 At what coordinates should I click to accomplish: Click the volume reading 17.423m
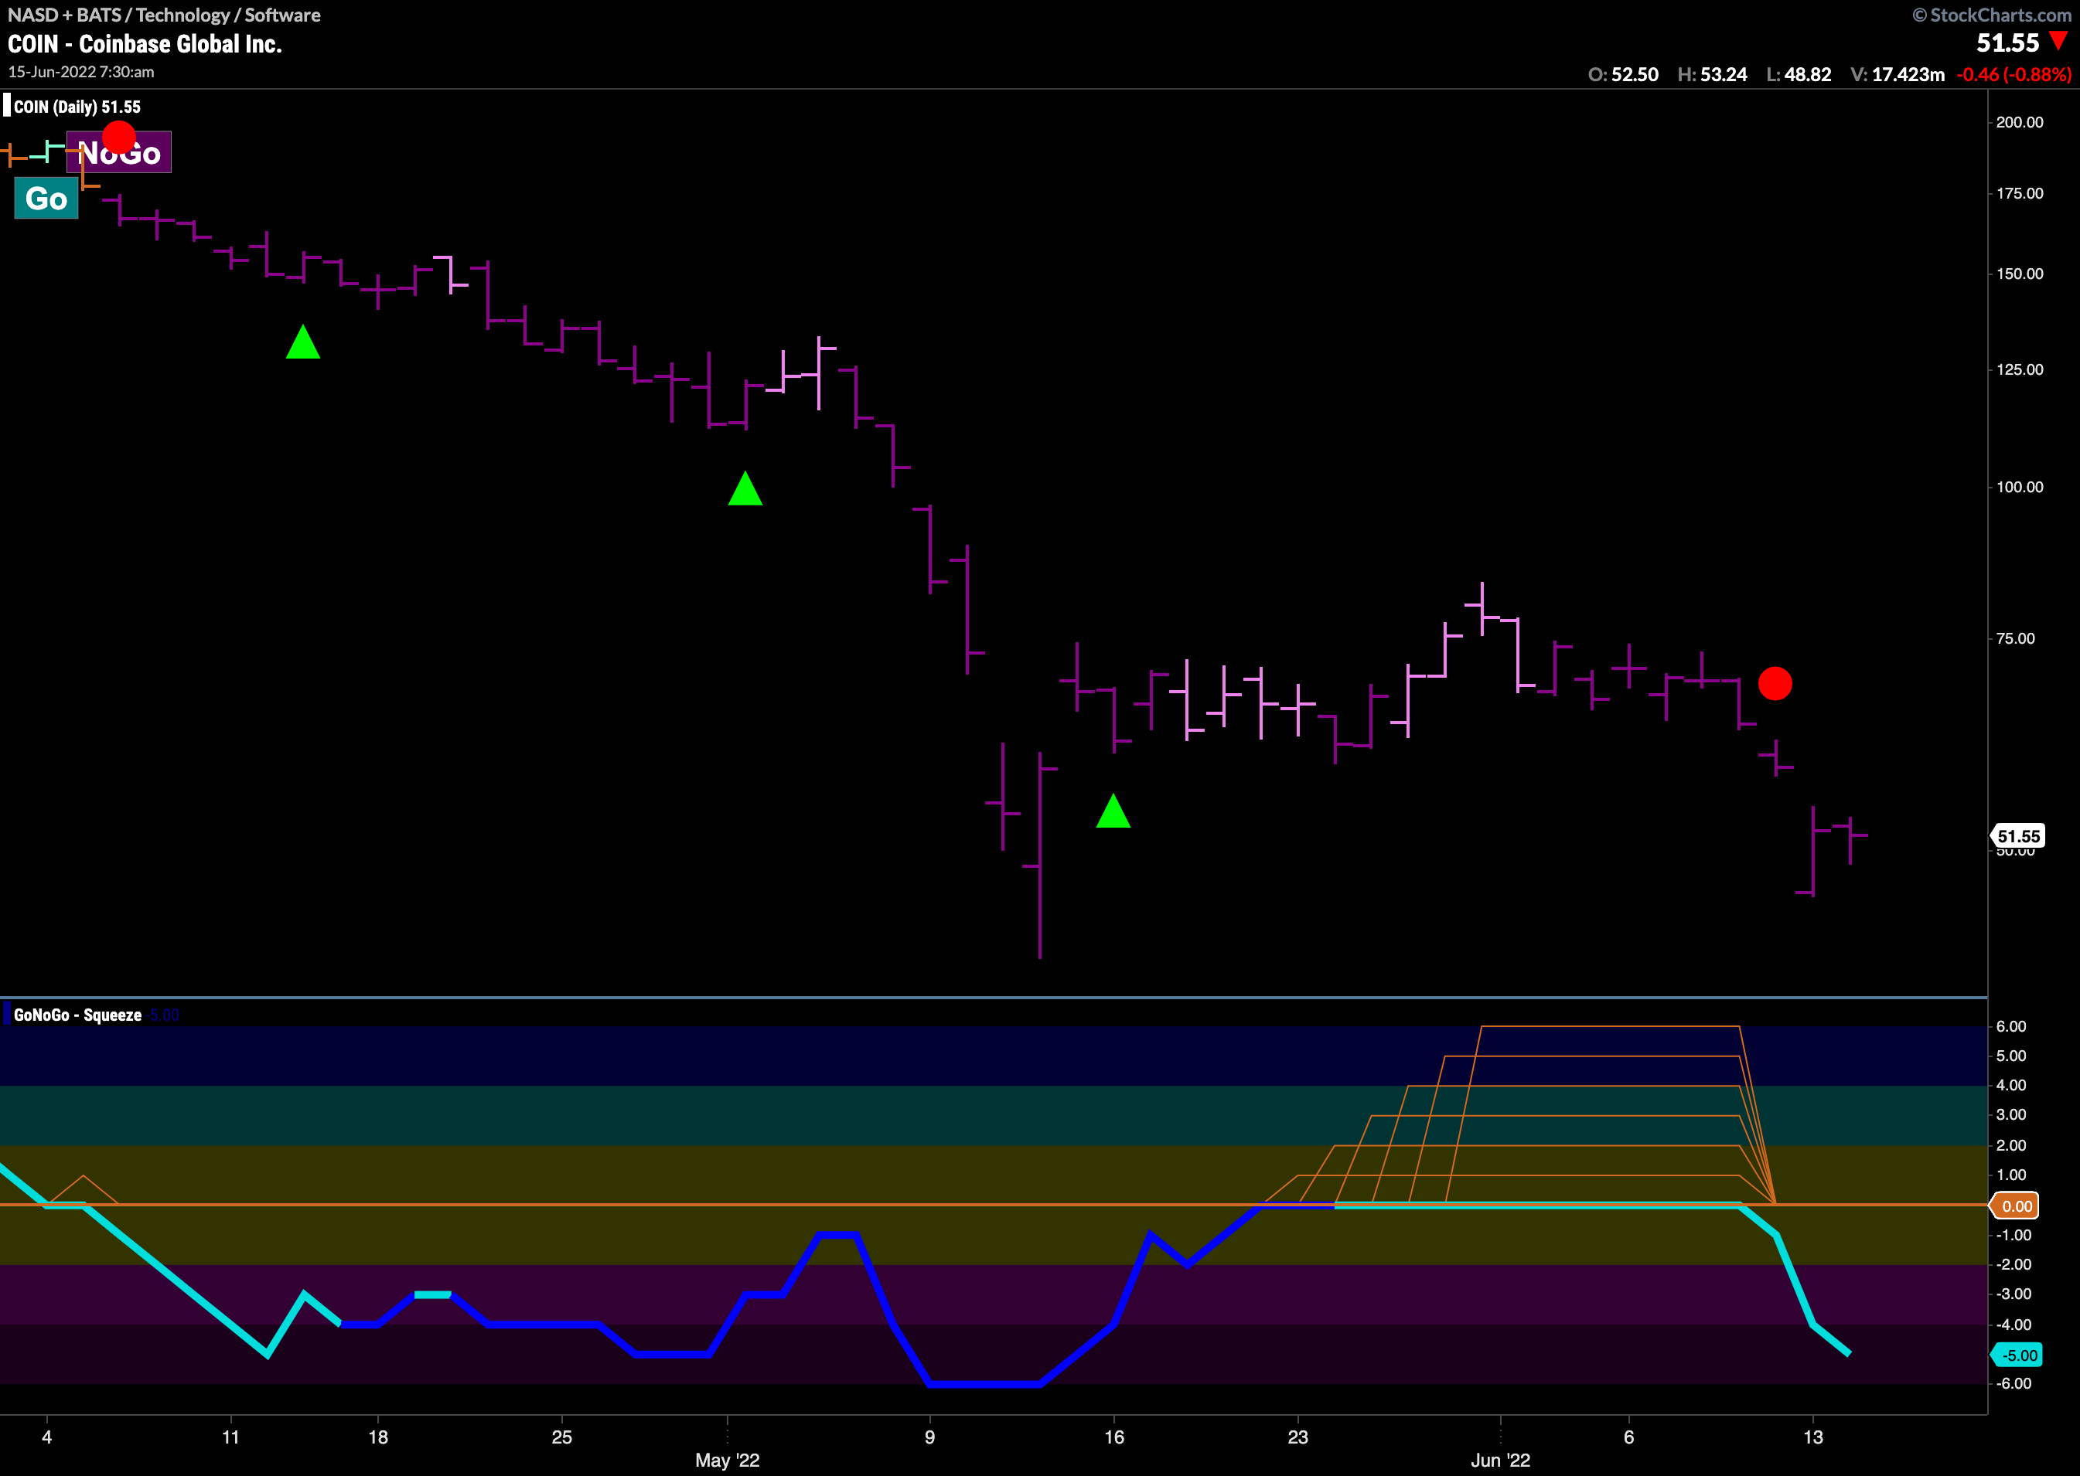(x=1908, y=74)
